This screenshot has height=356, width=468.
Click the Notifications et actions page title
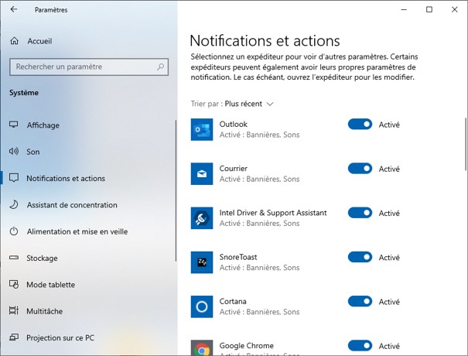point(265,40)
